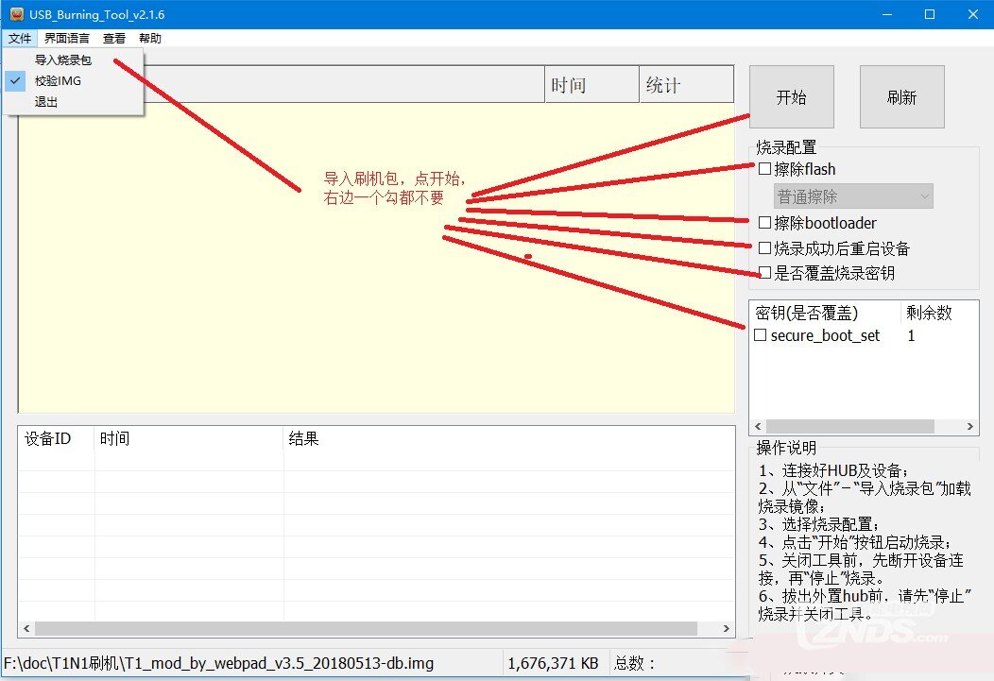Close the USB Burning Tool window
The image size is (994, 681).
[973, 14]
